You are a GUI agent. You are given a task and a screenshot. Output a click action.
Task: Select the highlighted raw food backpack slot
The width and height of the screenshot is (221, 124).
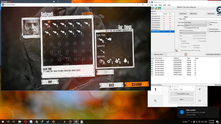[47, 25]
